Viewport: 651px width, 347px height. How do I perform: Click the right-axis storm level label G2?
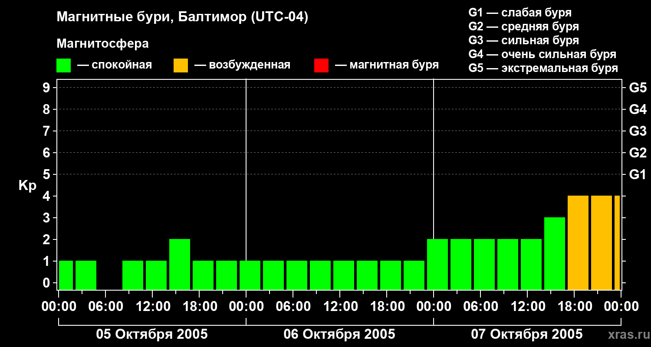point(638,153)
